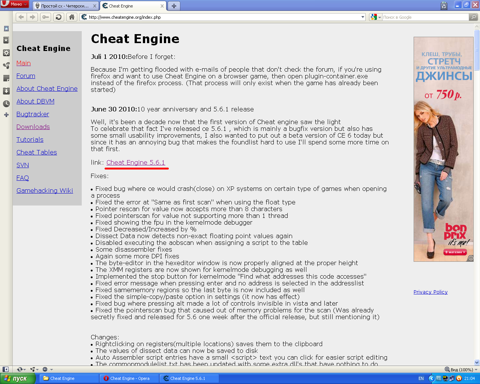Browse the Cheat Tables link

(x=37, y=152)
